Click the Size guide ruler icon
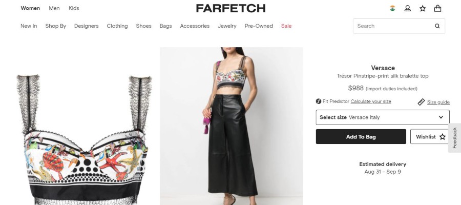Viewport: 461px width, 205px height. click(x=421, y=102)
